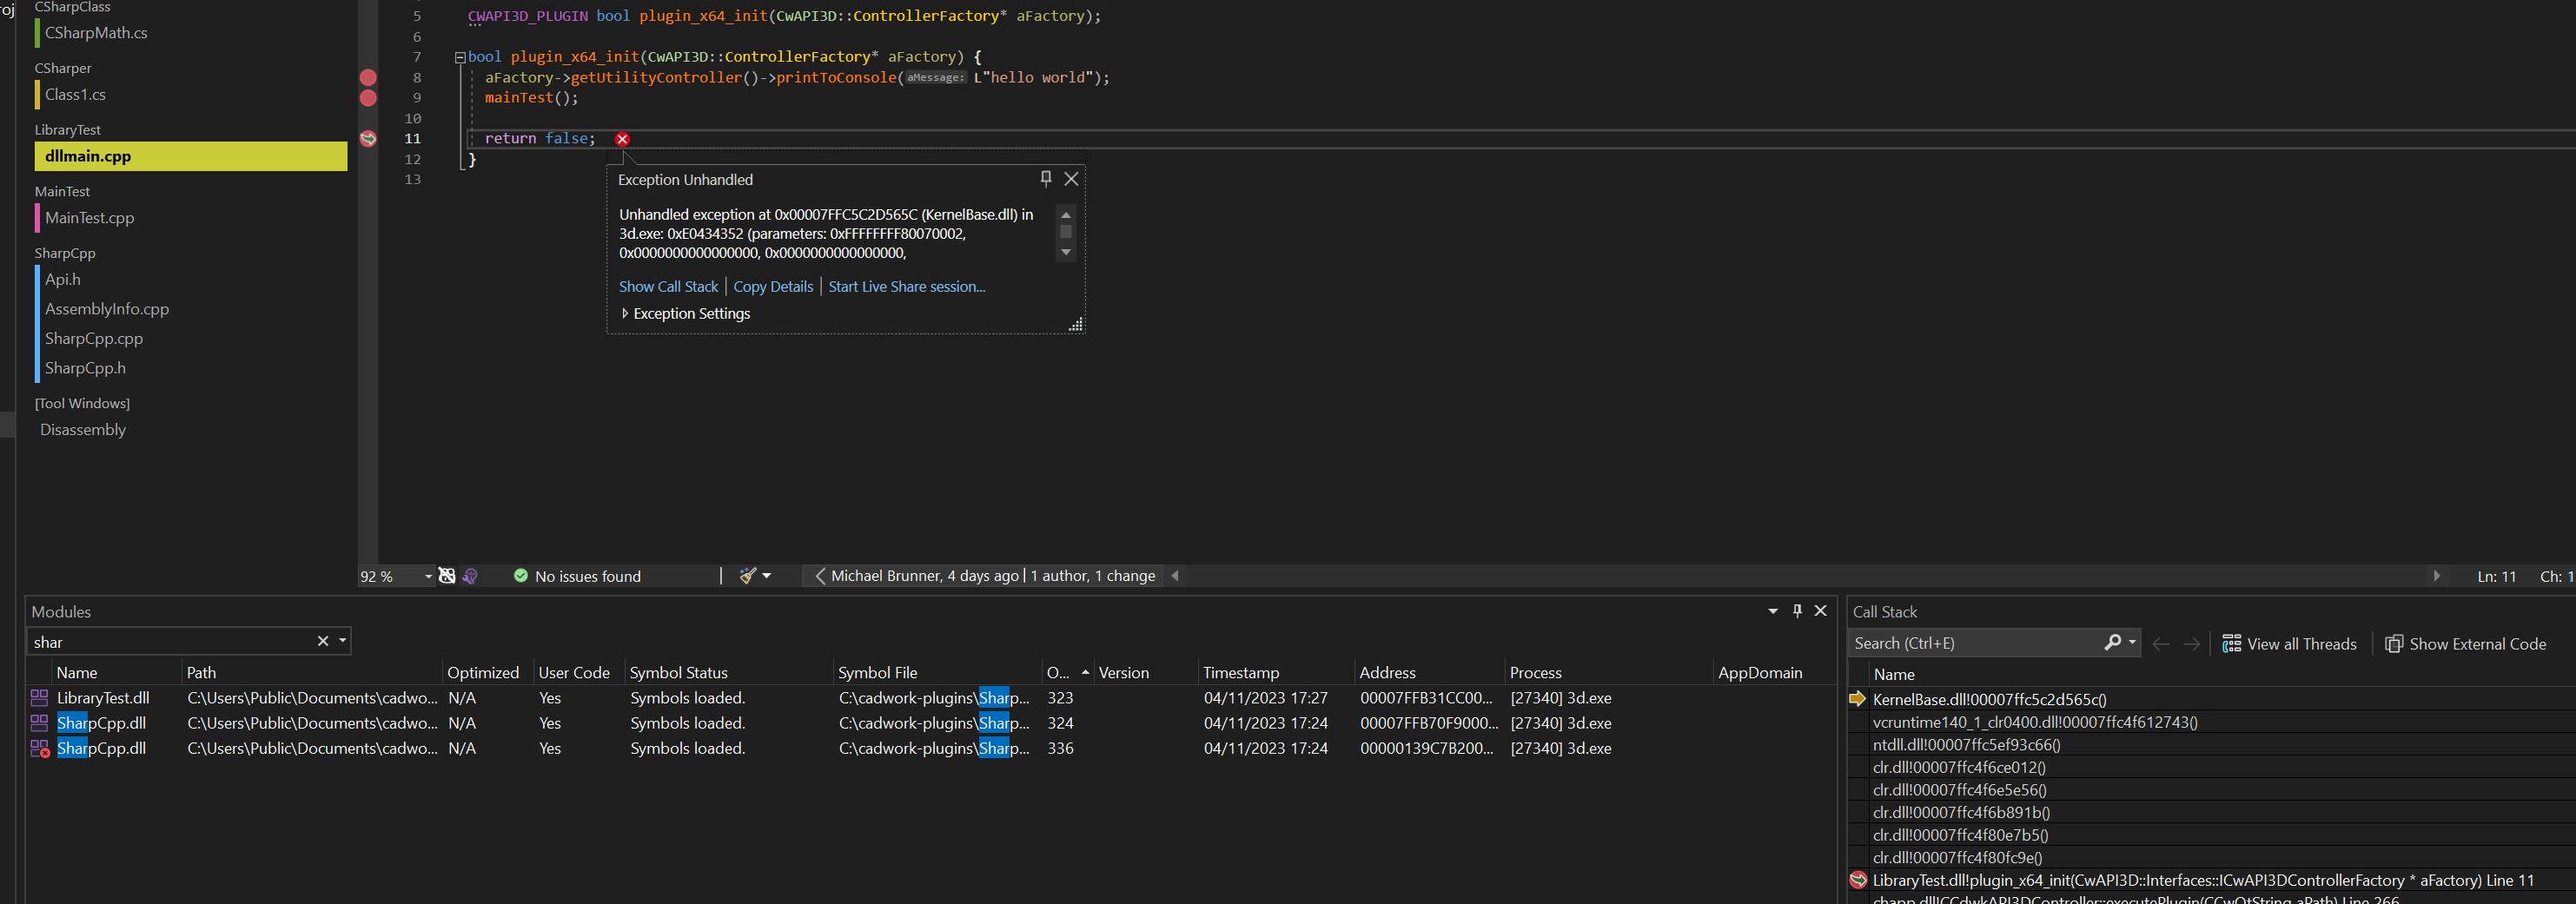Click the exception popup resize grip

point(1076,324)
